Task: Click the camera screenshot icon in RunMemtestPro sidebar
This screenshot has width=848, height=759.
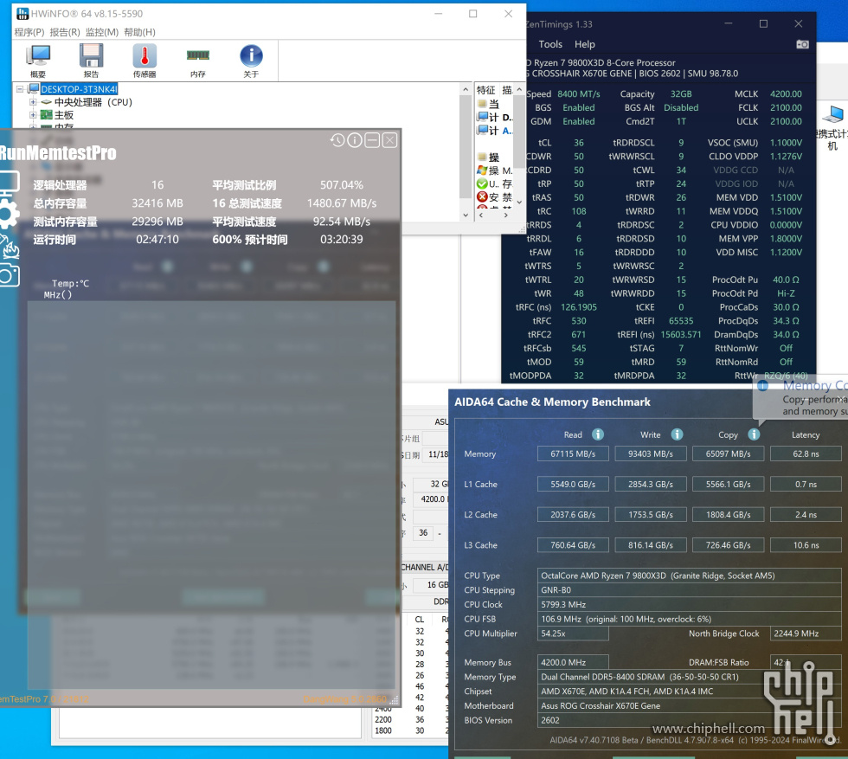Action: [x=10, y=276]
